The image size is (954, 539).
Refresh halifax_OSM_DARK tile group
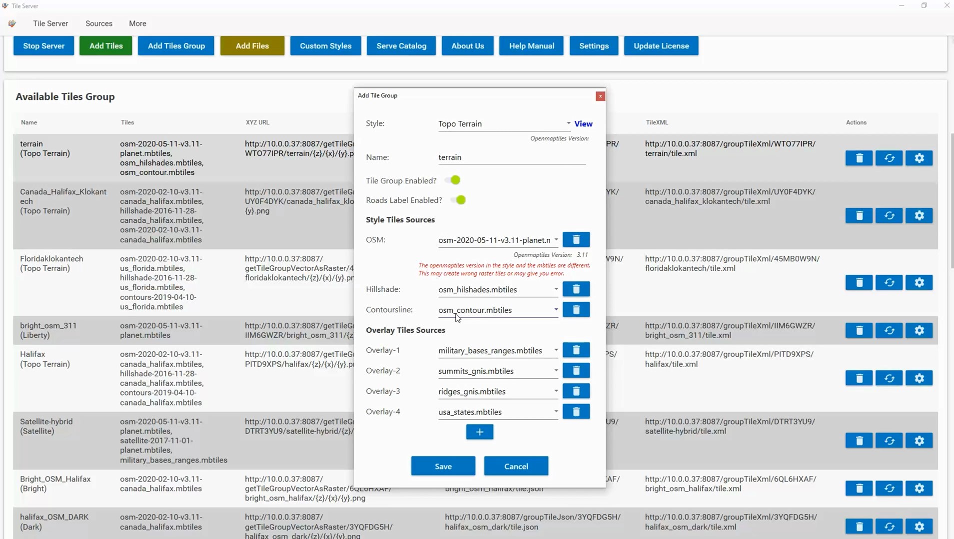click(889, 527)
